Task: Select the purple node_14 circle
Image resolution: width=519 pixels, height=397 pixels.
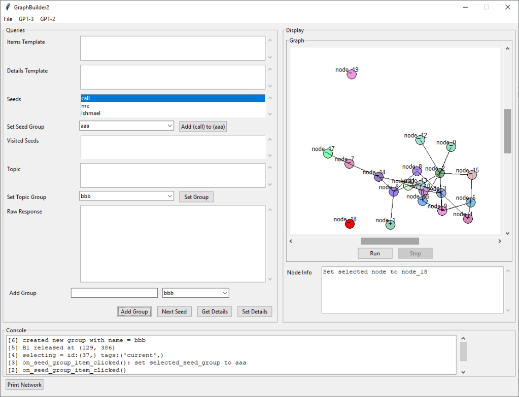Action: 378,177
